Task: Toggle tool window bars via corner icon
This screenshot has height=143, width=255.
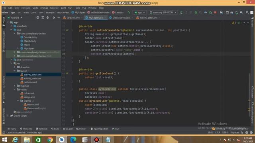Action: pos(4,133)
